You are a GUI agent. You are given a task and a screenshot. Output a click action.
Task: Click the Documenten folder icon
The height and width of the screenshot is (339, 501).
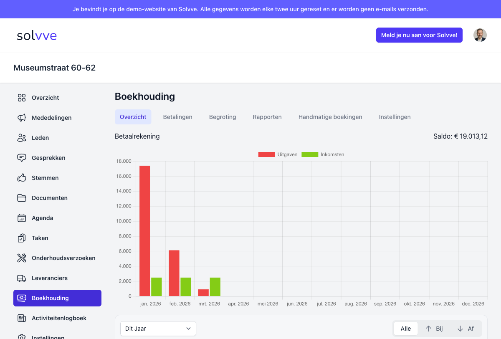(22, 198)
